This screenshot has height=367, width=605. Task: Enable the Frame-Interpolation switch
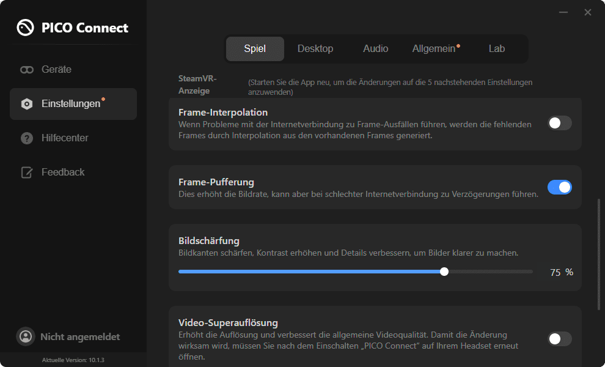tap(559, 123)
